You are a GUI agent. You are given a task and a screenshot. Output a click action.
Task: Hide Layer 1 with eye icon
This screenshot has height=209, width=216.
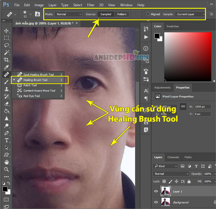tap(156, 191)
